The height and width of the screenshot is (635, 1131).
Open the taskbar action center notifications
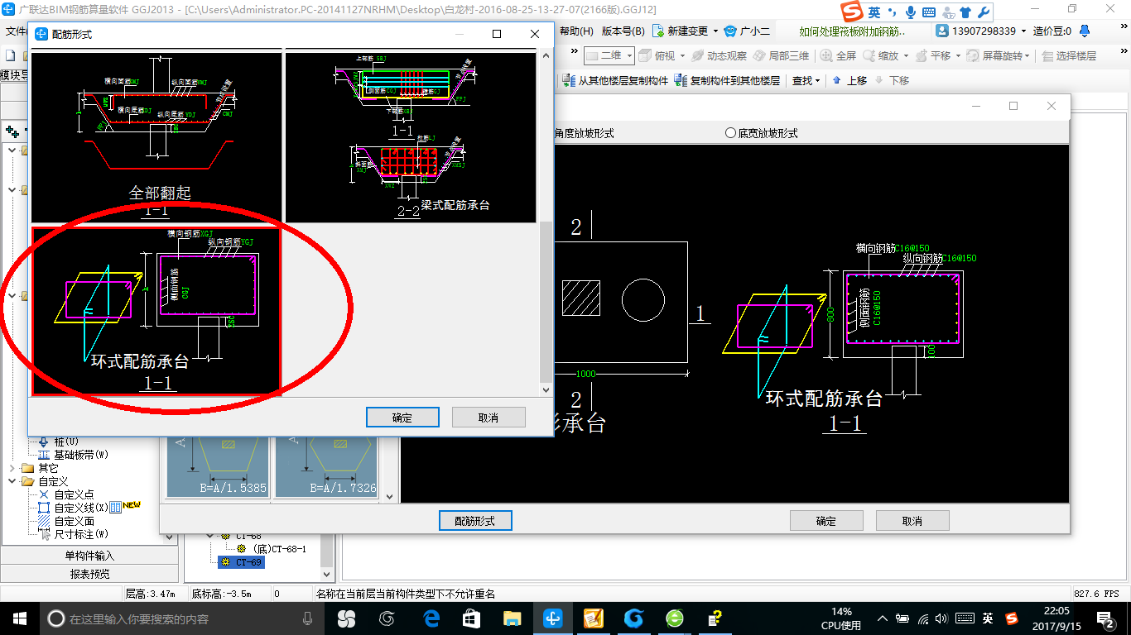[1105, 618]
